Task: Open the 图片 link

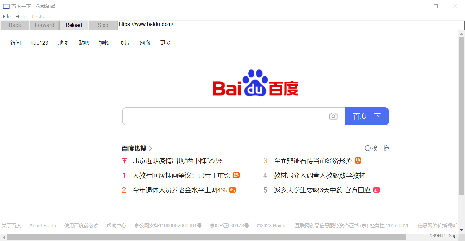Action: [x=124, y=43]
